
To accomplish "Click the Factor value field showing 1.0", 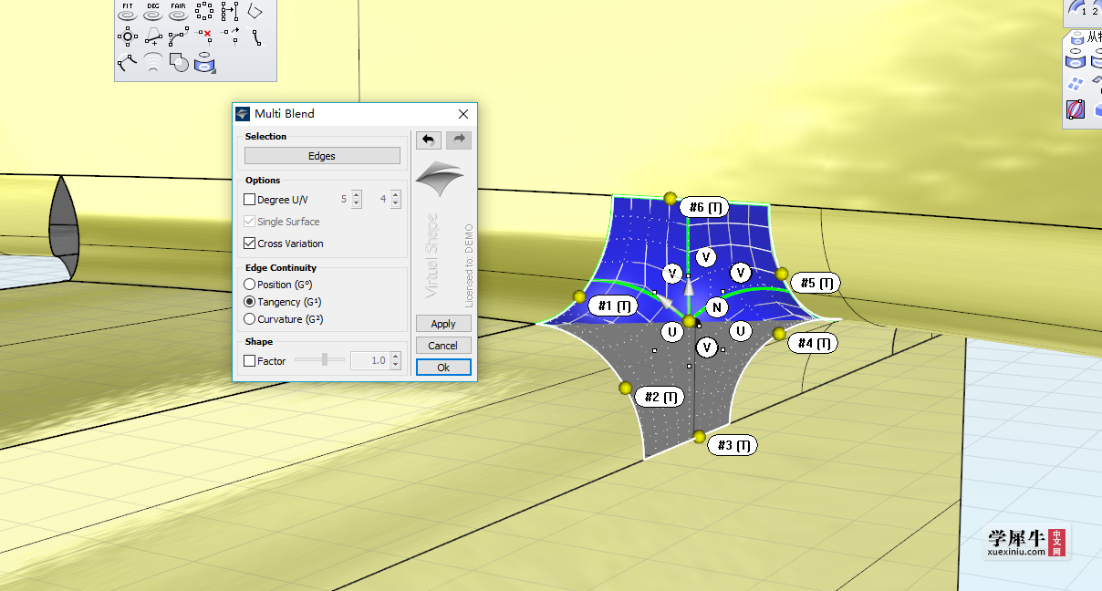I will [370, 361].
